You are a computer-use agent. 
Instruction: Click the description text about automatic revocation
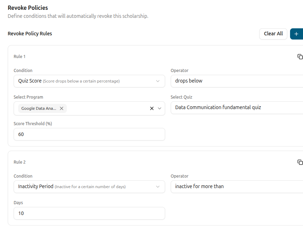pos(78,16)
